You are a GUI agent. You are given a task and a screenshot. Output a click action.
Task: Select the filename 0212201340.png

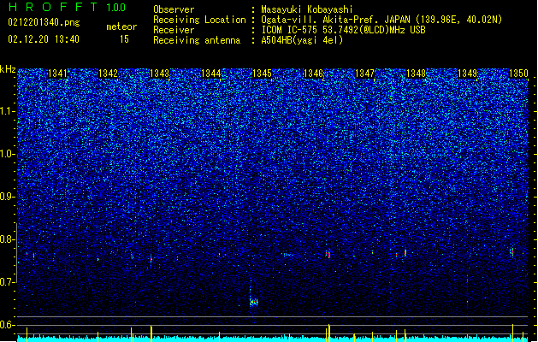point(44,22)
